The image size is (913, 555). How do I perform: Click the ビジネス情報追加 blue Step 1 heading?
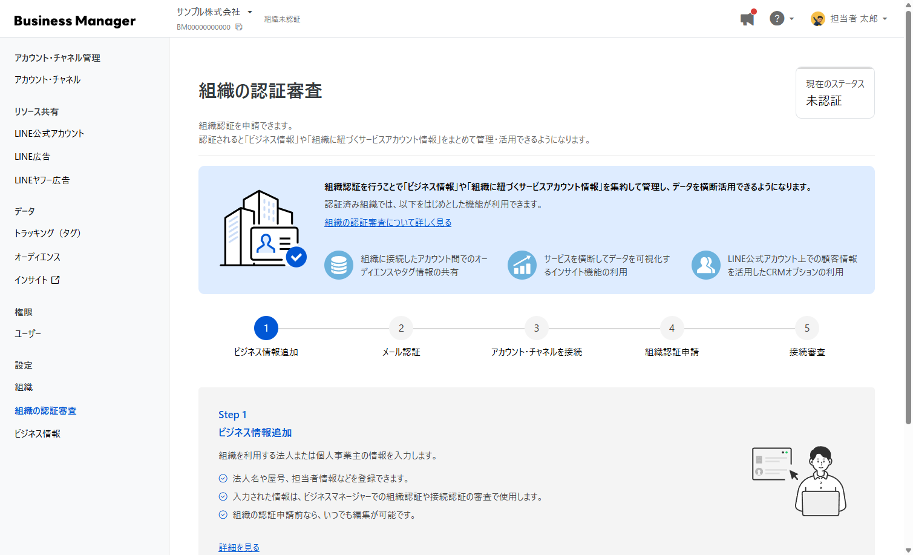(255, 433)
